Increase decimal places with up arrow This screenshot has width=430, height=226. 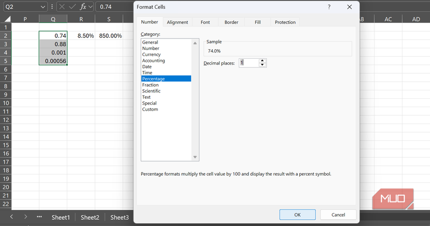[263, 60]
